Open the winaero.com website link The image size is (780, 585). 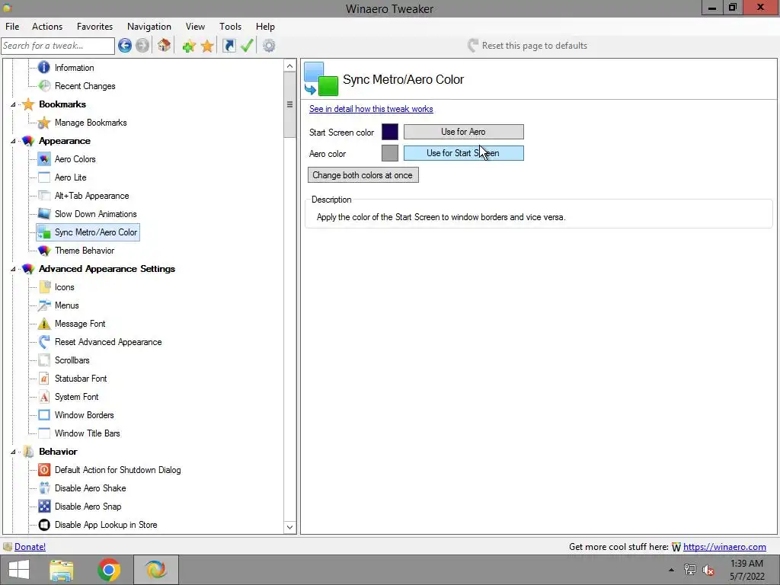pos(724,547)
